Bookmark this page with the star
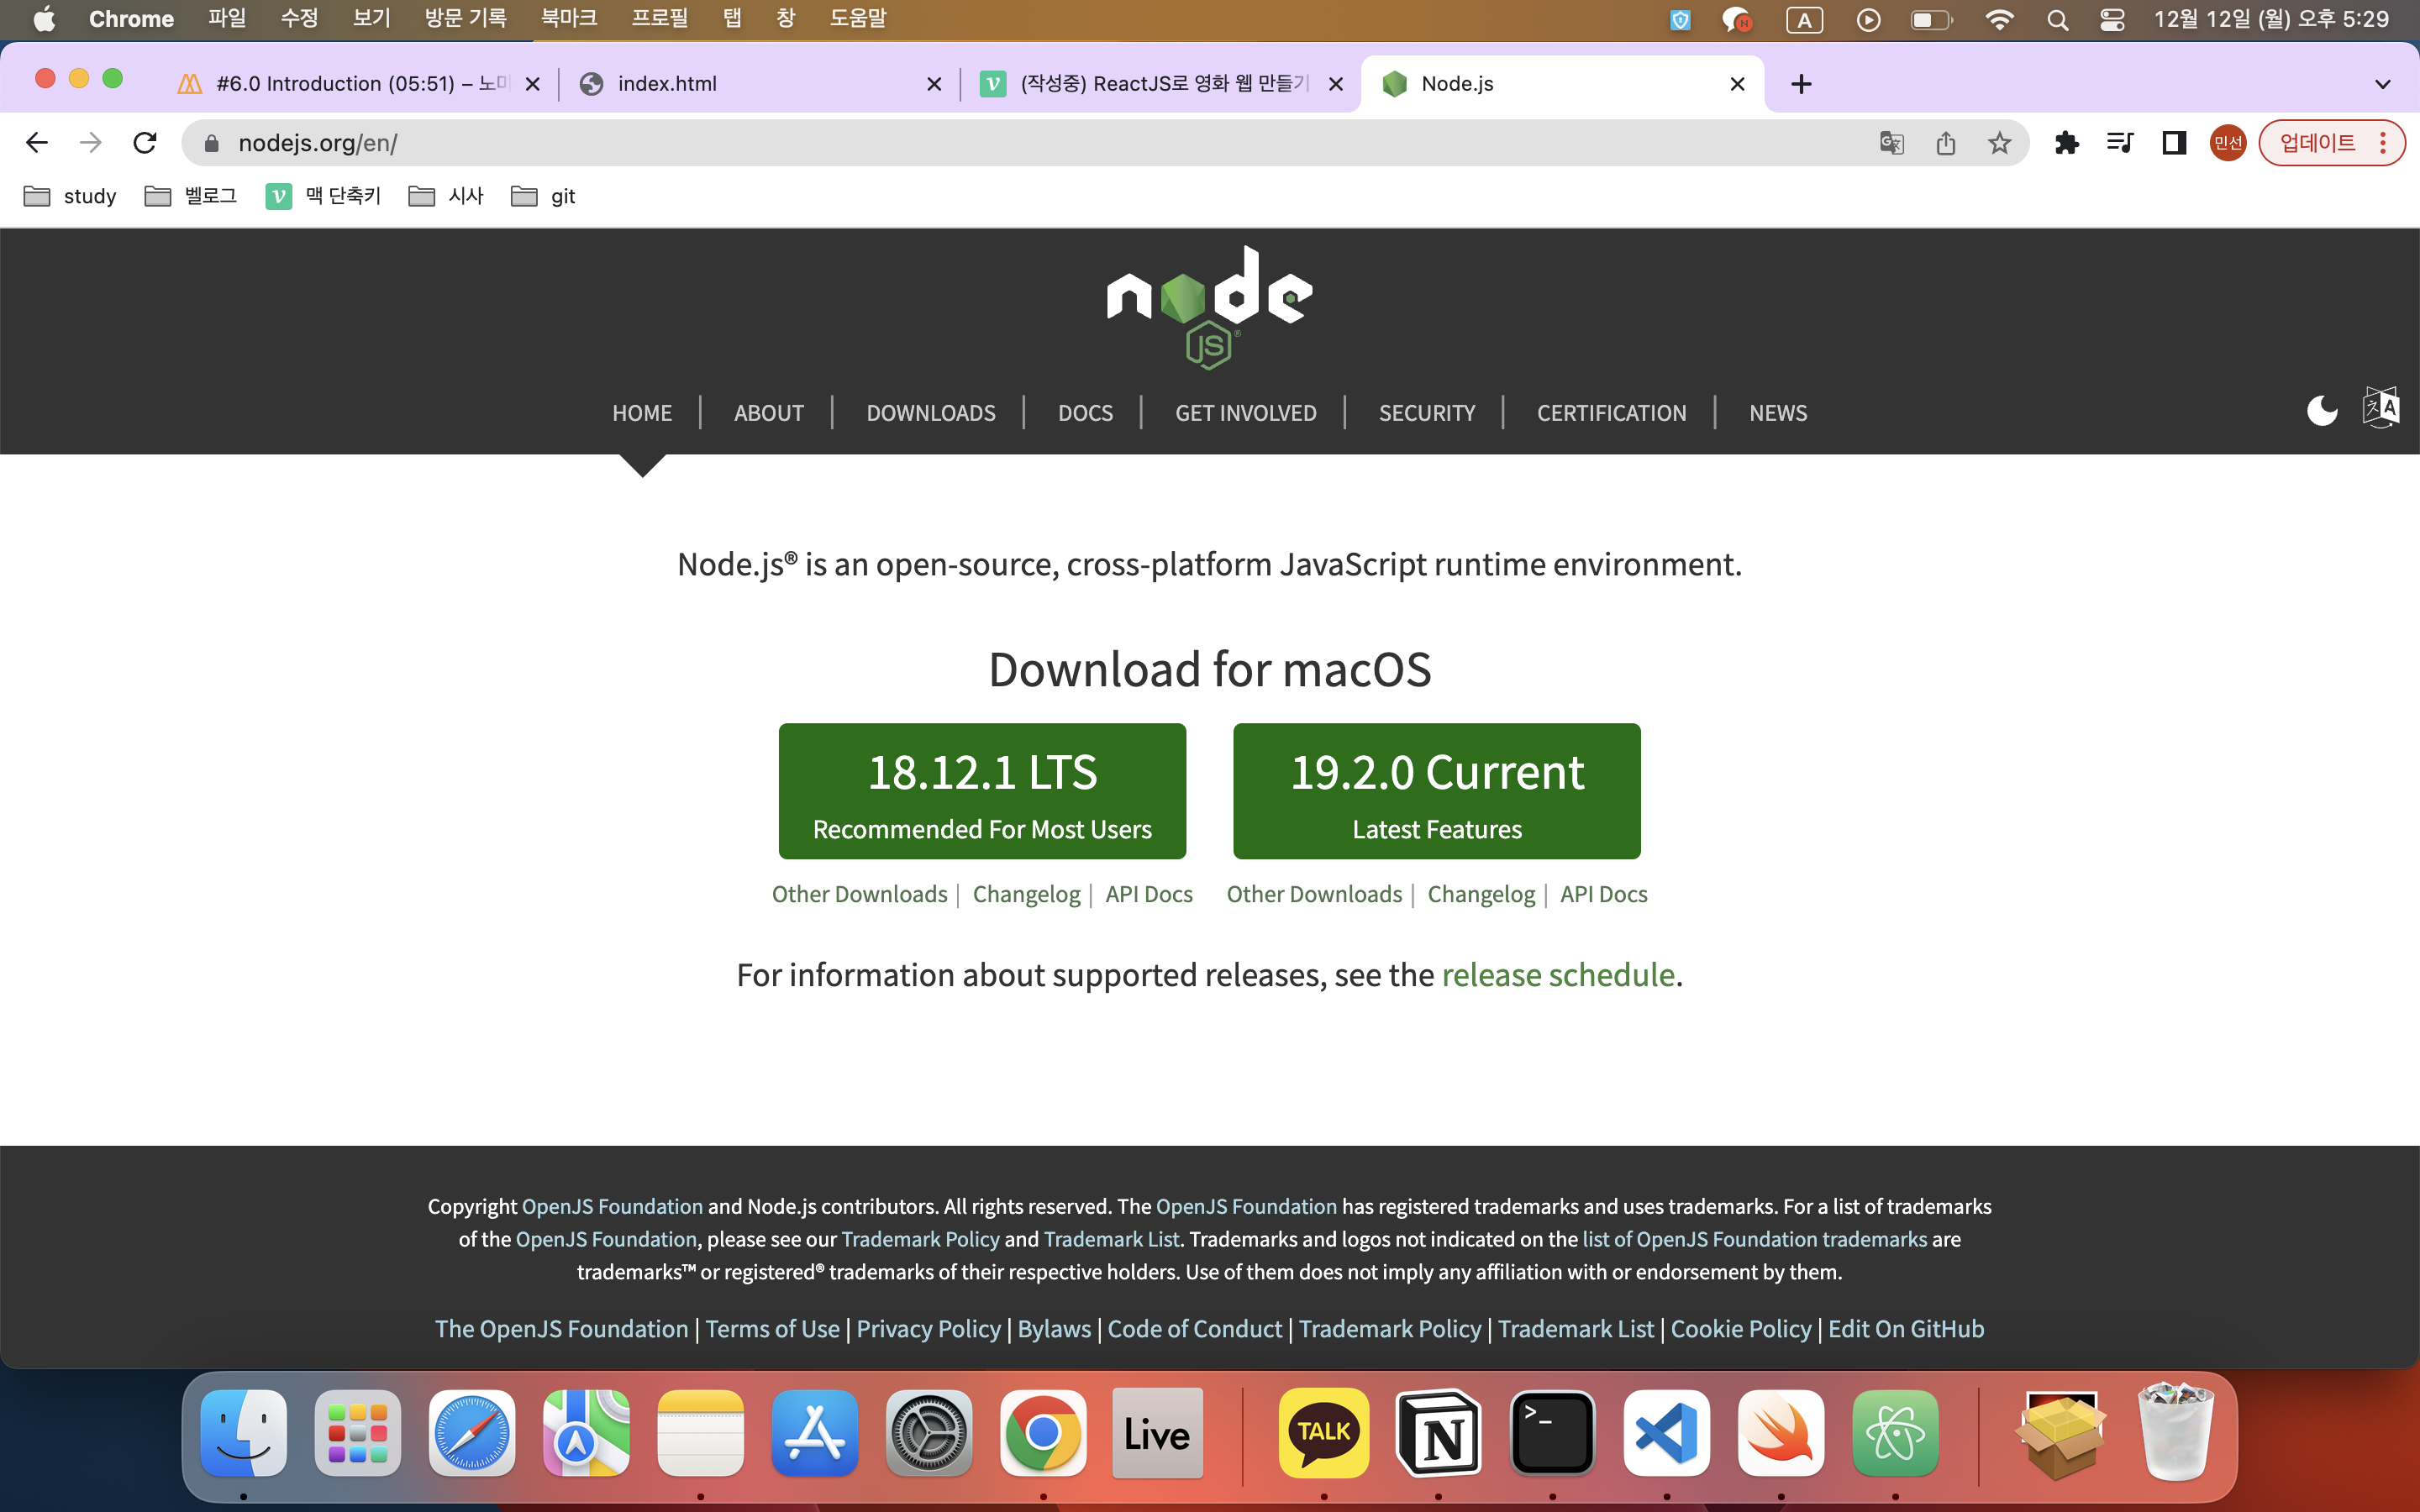2420x1512 pixels. 1999,143
